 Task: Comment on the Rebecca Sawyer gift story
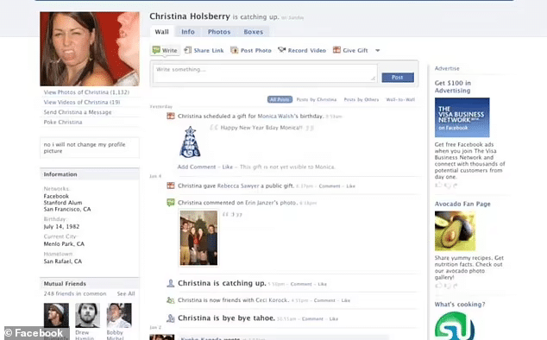click(x=330, y=186)
